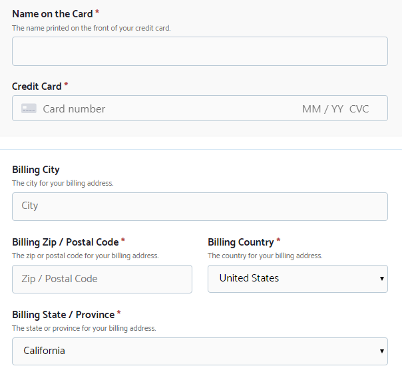Click the MM / YY expiry field
This screenshot has height=378, width=402.
click(322, 108)
